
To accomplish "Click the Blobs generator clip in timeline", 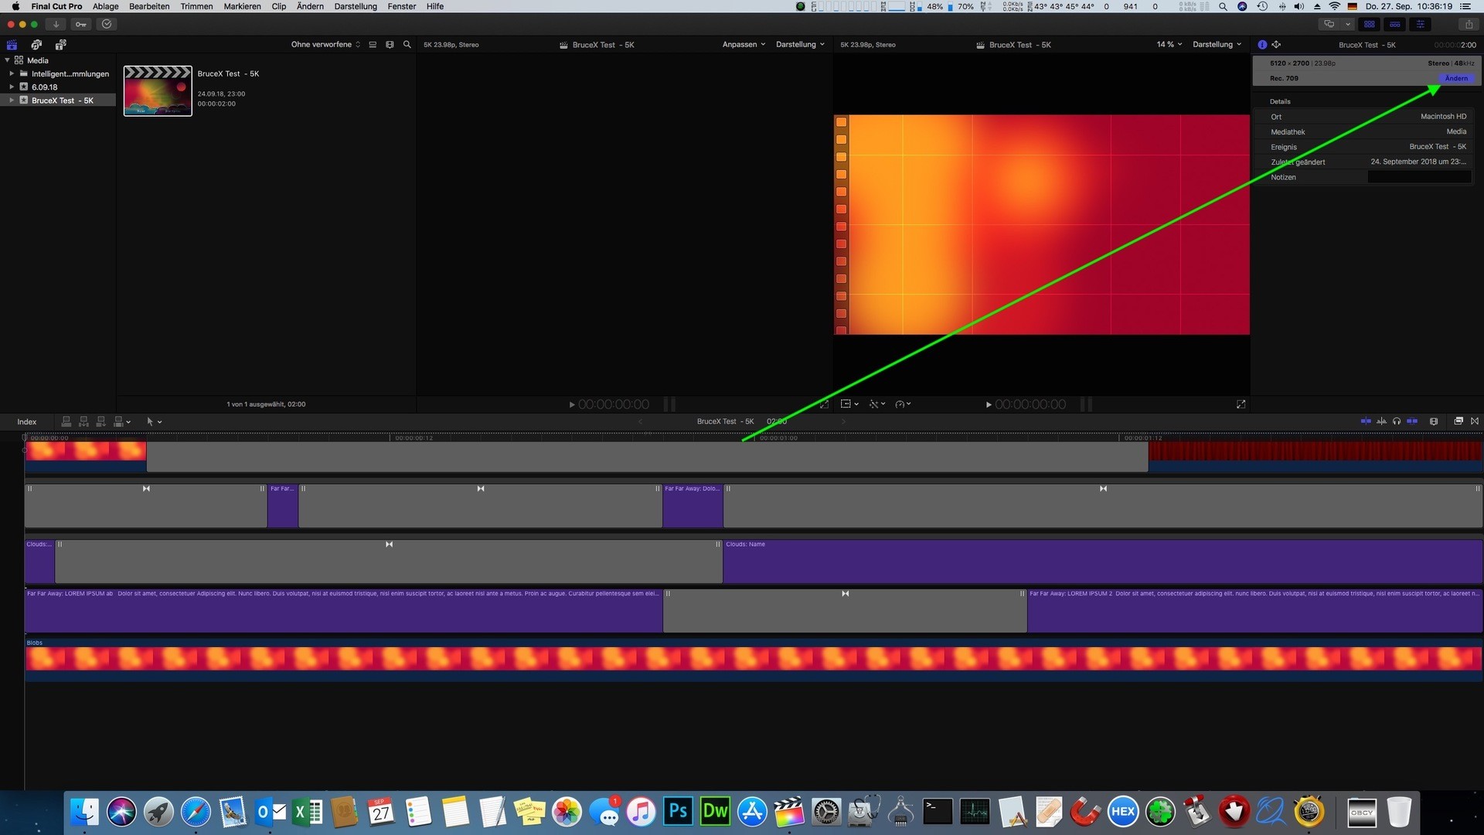I will click(753, 659).
